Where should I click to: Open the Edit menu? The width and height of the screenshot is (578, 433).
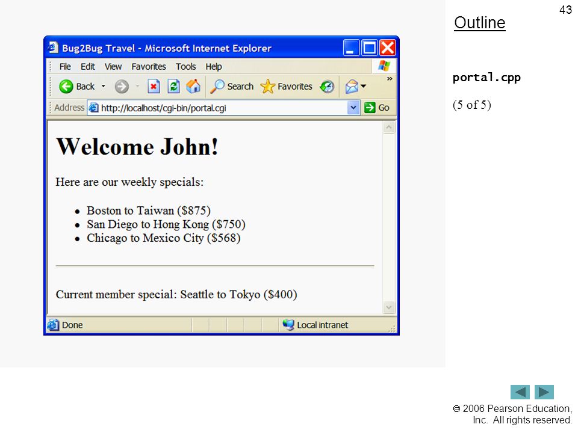pos(88,67)
